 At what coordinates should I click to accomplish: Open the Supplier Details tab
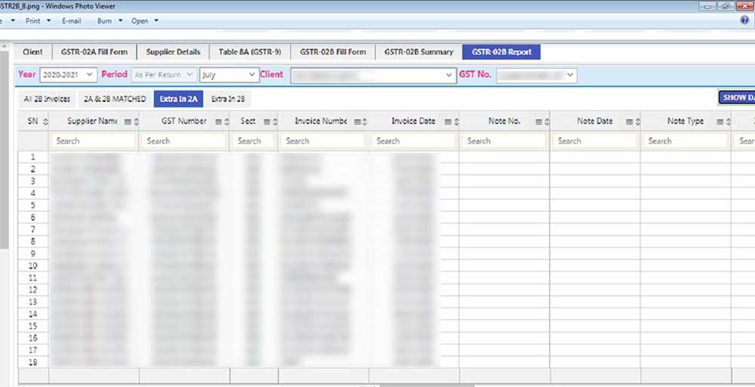point(173,52)
